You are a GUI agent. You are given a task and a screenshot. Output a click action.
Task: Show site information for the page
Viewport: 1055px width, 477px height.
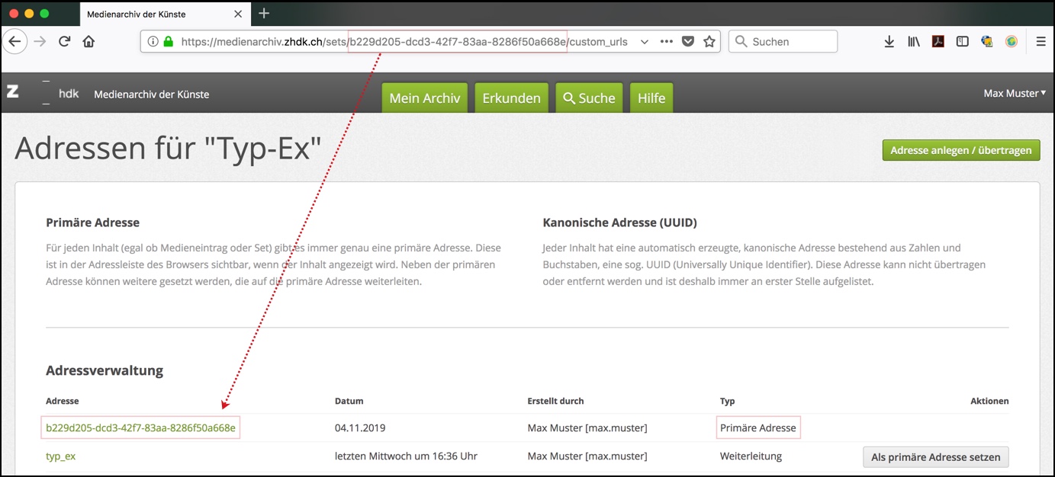(x=153, y=42)
